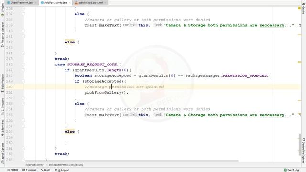Screen dimensions: 306x172
Task: Click the break statement on line 262
Action: pos(62,154)
